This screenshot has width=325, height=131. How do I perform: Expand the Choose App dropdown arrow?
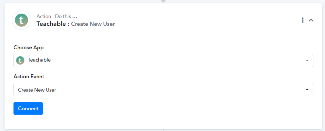[307, 61]
